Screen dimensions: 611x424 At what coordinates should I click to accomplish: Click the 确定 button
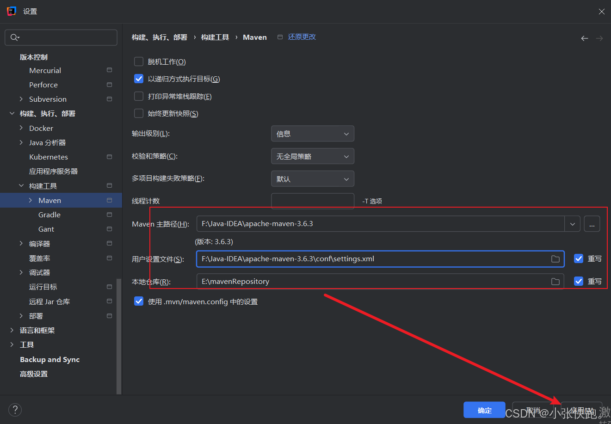(484, 410)
